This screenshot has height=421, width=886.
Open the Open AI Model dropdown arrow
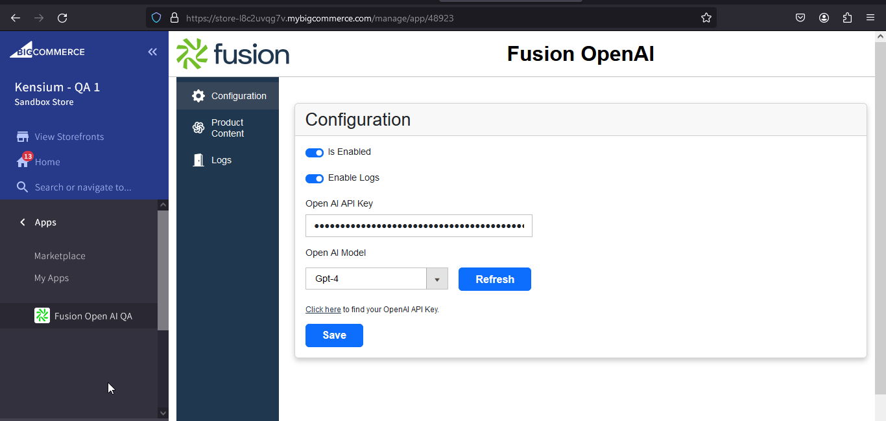click(x=437, y=279)
